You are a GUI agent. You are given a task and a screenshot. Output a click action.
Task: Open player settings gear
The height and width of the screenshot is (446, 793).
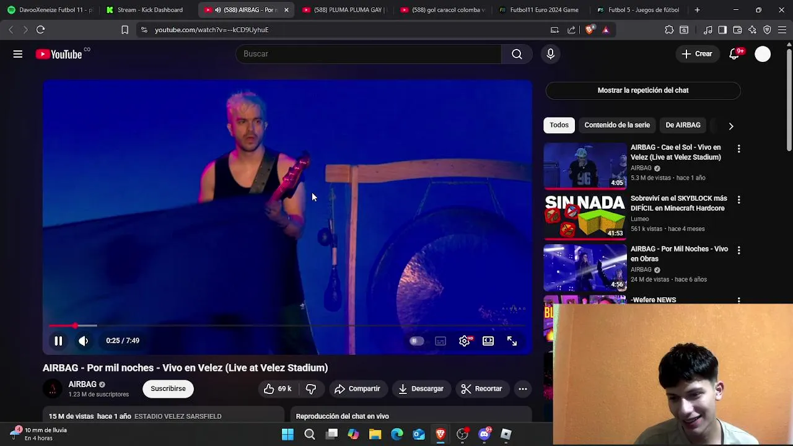click(x=465, y=341)
